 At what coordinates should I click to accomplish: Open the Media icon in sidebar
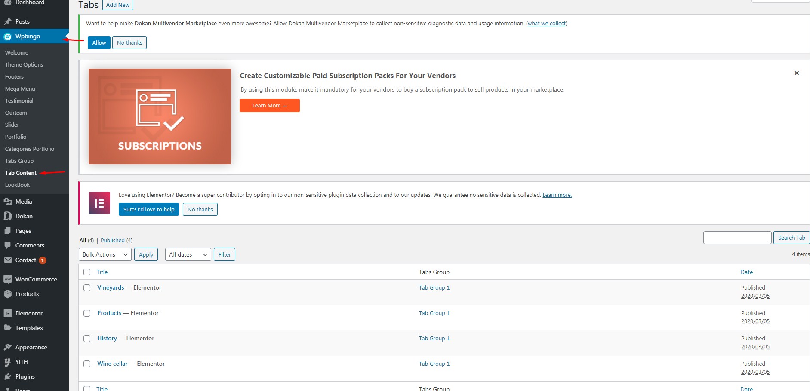point(8,202)
